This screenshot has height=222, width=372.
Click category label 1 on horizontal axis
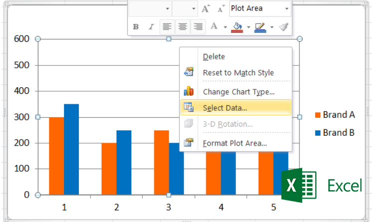point(64,208)
